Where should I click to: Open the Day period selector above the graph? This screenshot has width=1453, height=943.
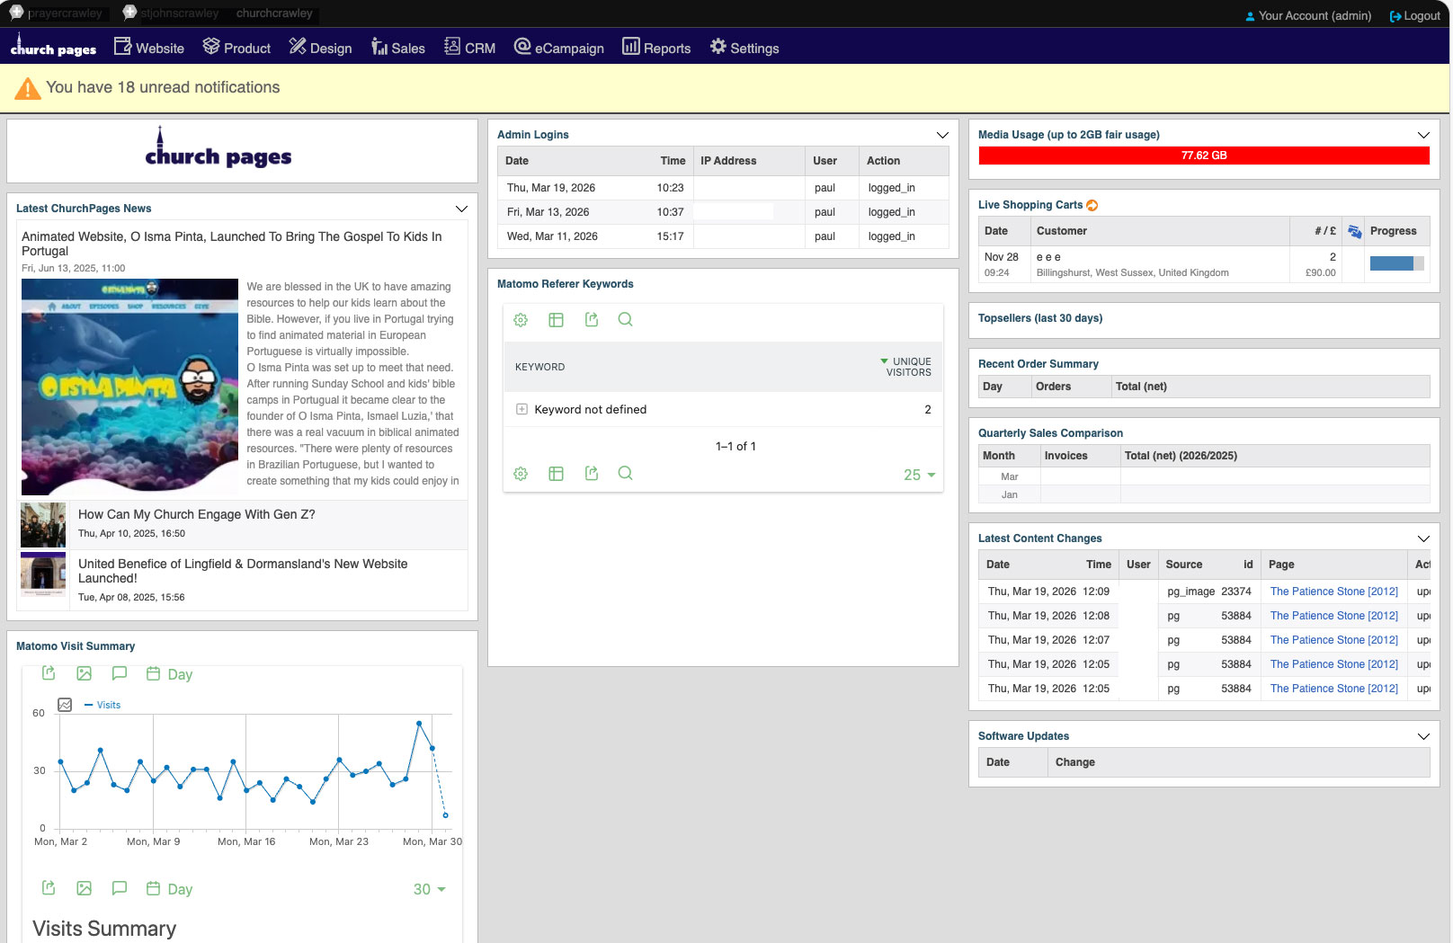point(170,674)
